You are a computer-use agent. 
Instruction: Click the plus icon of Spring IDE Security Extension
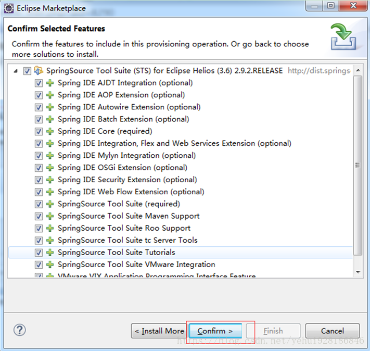click(x=50, y=180)
